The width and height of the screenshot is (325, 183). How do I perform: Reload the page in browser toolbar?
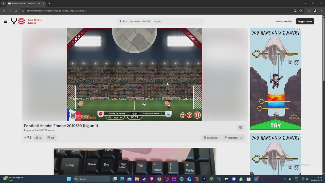[x=16, y=11]
